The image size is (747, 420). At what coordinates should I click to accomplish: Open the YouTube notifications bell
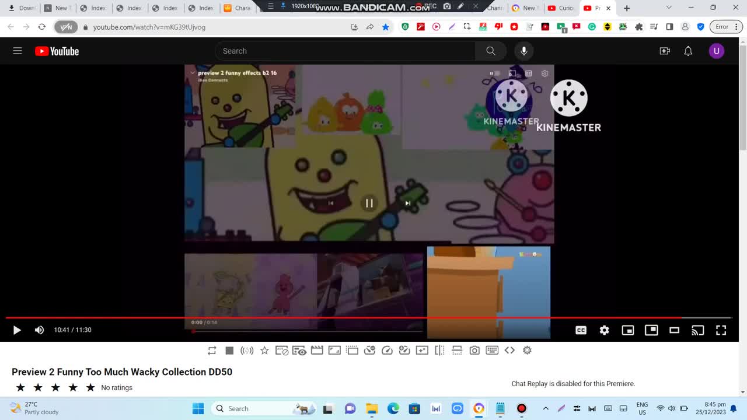[x=688, y=51]
